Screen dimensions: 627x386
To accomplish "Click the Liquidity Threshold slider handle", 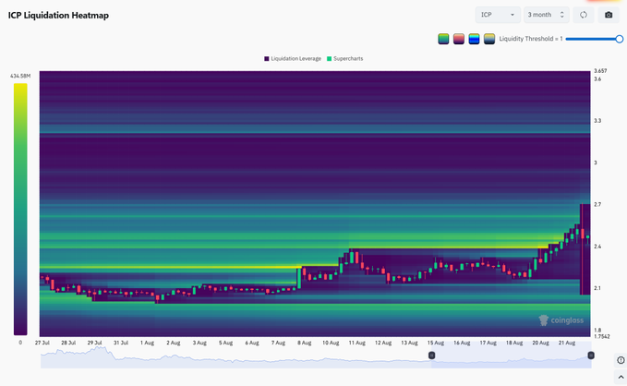I will tap(619, 39).
